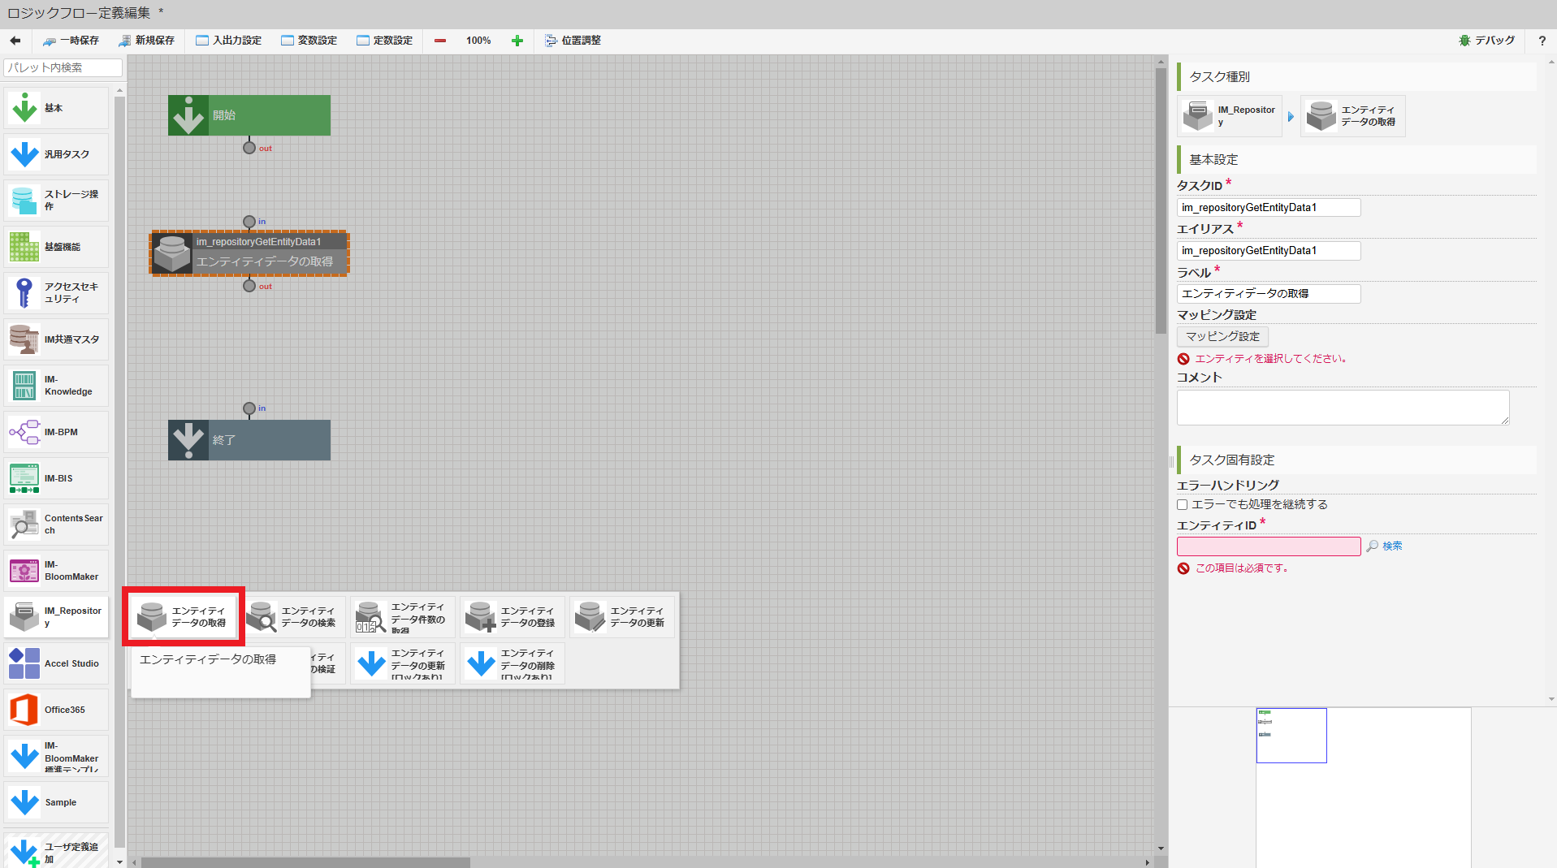1557x868 pixels.
Task: Open the Accel Studio palette category
Action: click(x=54, y=663)
